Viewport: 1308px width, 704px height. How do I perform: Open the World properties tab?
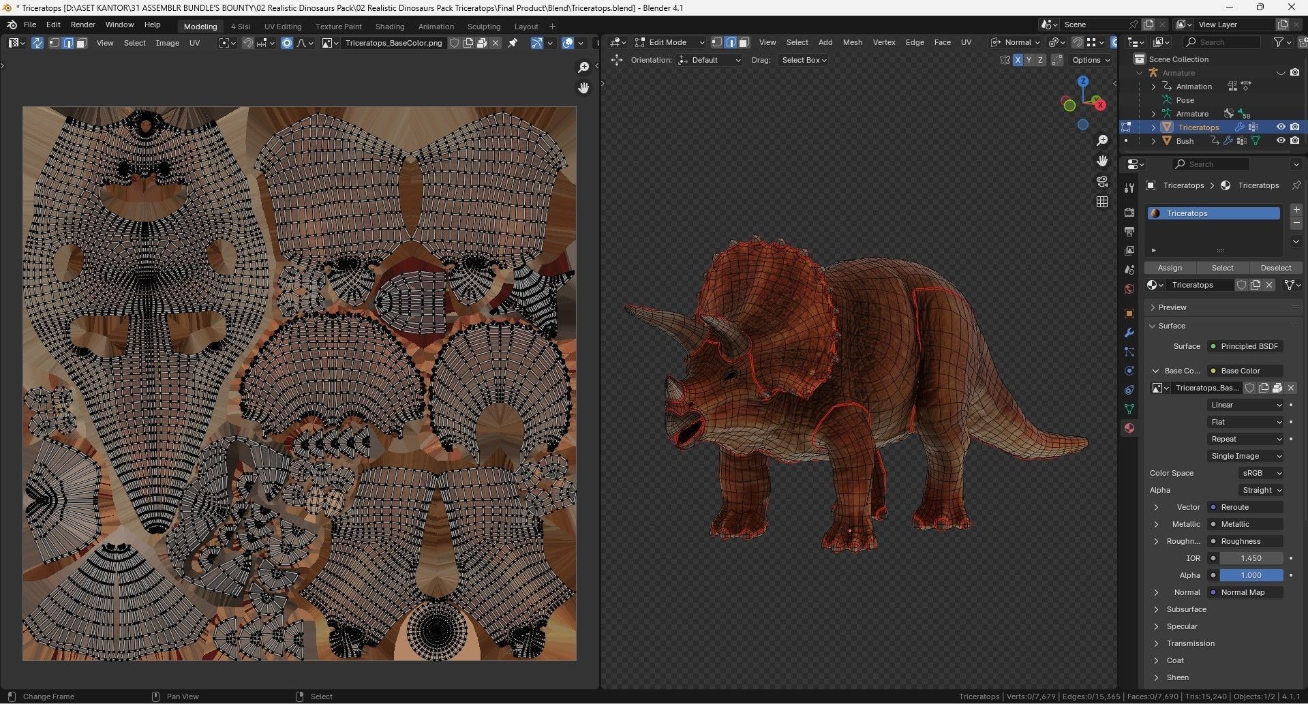tap(1129, 289)
